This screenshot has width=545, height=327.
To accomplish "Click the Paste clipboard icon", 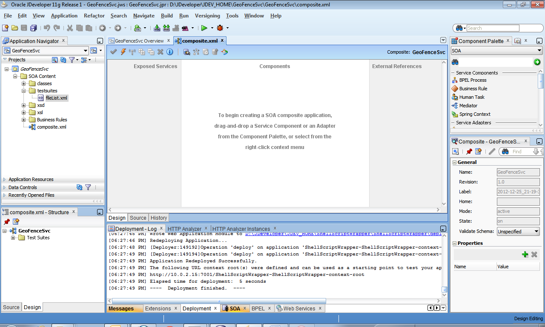I will coord(89,28).
